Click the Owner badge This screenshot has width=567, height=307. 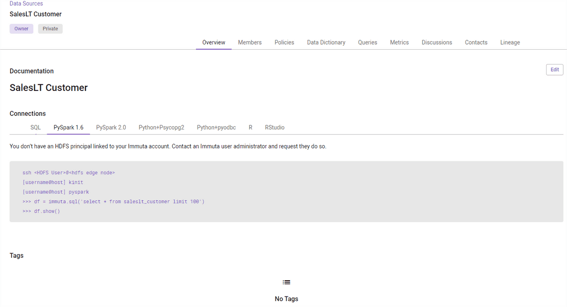[x=21, y=29]
